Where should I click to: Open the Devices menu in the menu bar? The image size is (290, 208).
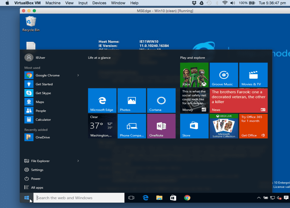(x=99, y=3)
